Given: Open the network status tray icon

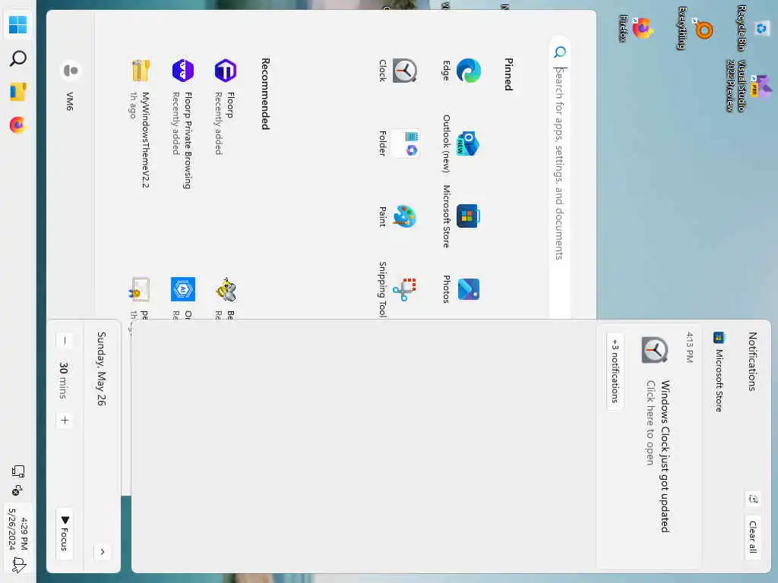Looking at the screenshot, I should coord(18,471).
